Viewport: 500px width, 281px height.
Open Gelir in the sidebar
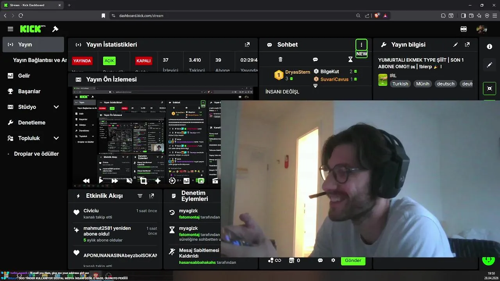click(33, 76)
